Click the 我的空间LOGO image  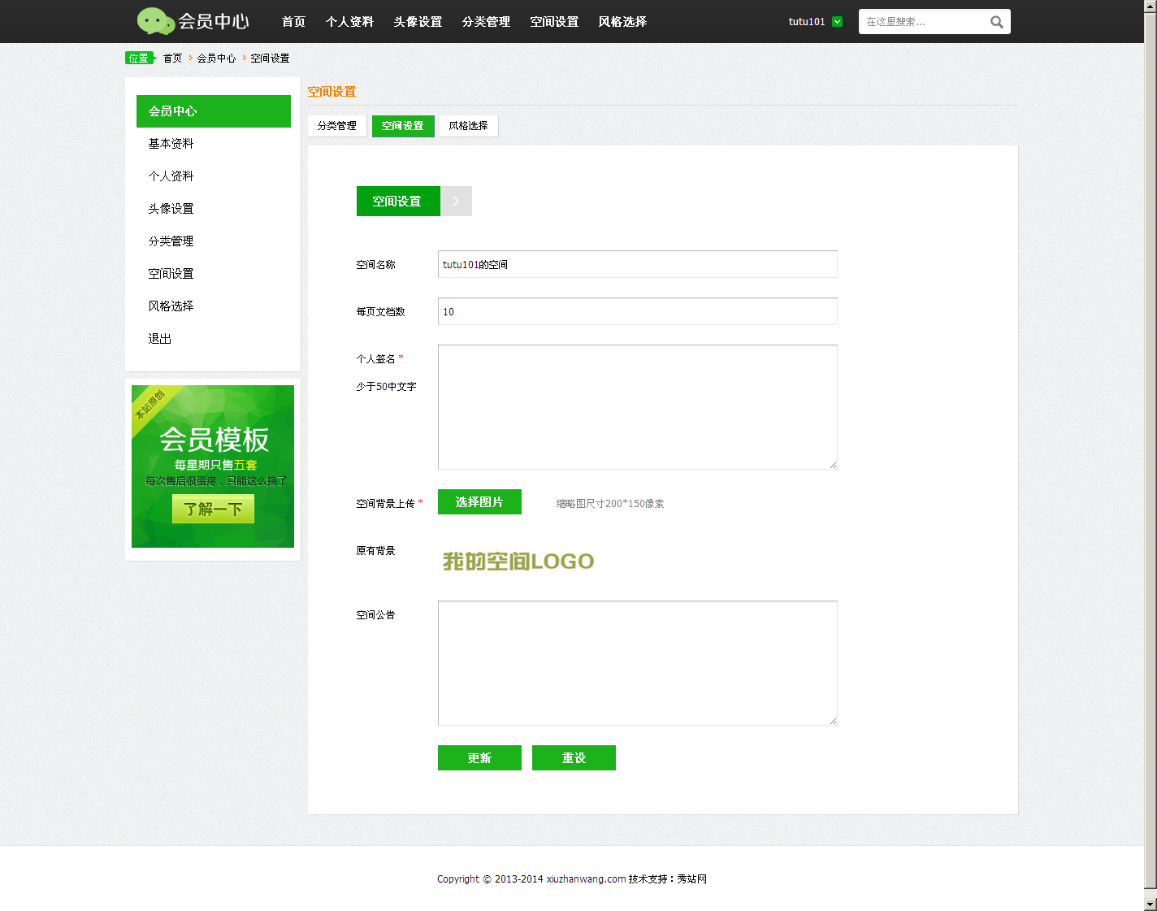(518, 562)
